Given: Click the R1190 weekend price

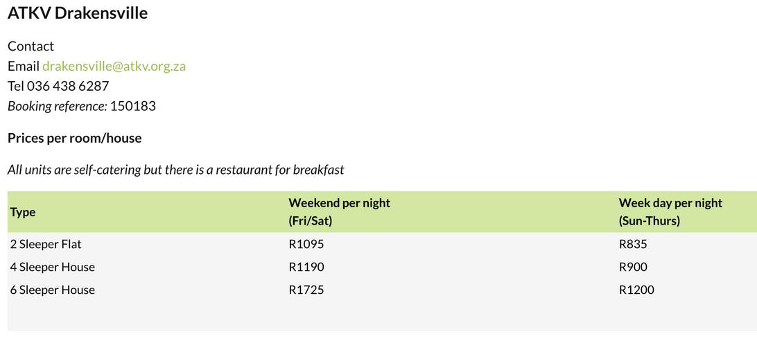Looking at the screenshot, I should click(x=306, y=267).
